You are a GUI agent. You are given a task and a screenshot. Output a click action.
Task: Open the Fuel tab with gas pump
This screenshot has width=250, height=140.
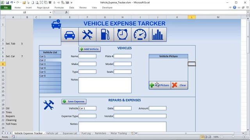105,35
